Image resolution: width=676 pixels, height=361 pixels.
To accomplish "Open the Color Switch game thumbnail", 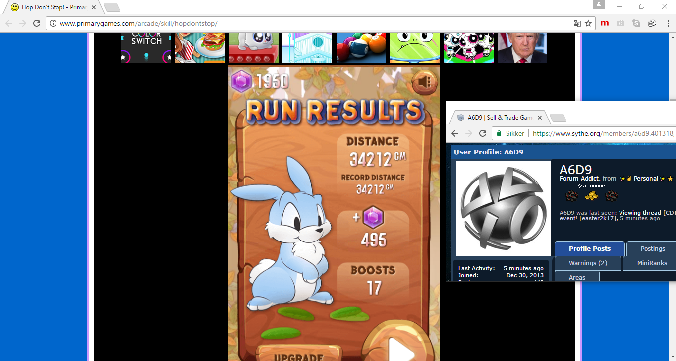I will 146,48.
